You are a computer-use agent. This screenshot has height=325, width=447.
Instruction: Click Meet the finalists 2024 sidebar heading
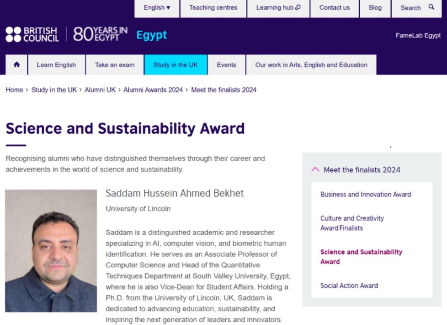362,170
